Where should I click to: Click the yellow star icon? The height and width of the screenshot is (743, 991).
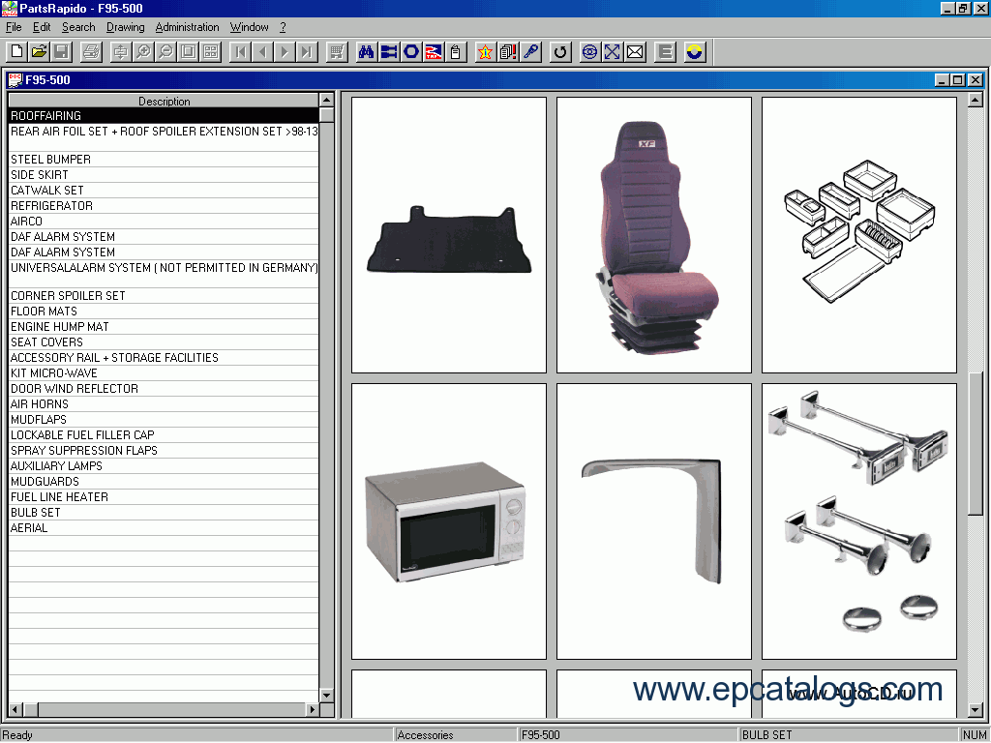(485, 52)
